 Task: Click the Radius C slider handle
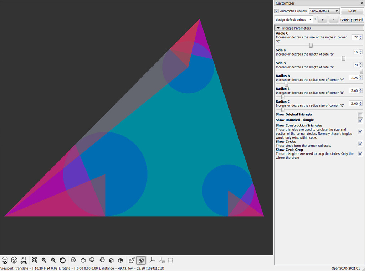(283, 110)
